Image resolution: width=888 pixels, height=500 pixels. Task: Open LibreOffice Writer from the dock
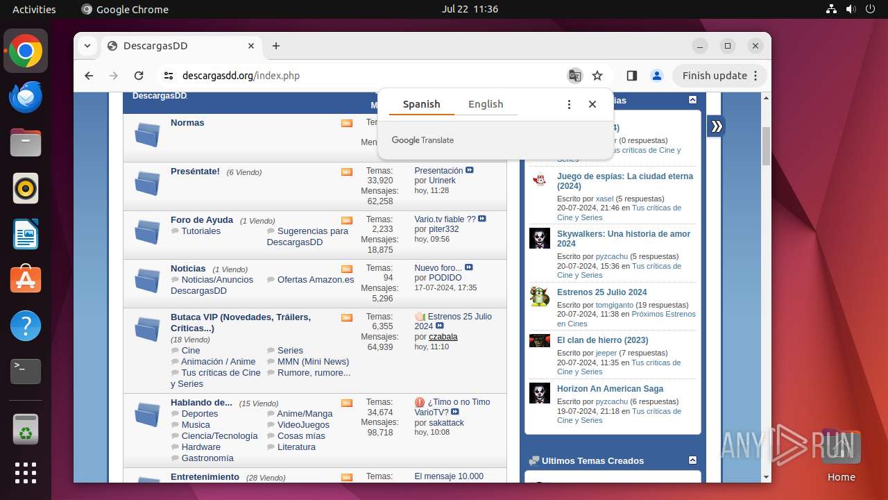[26, 234]
